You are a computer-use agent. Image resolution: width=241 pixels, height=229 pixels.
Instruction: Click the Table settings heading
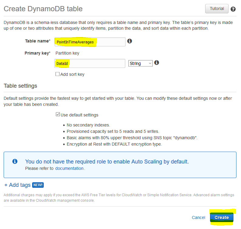tap(20, 86)
